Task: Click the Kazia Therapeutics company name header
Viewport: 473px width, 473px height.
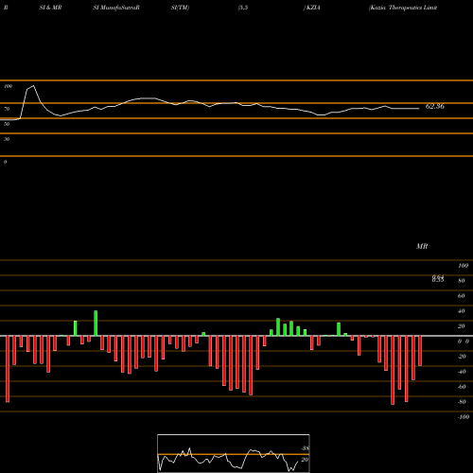Action: point(403,8)
